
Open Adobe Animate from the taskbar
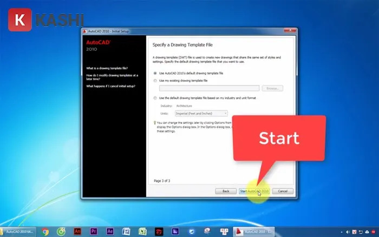click(77, 232)
